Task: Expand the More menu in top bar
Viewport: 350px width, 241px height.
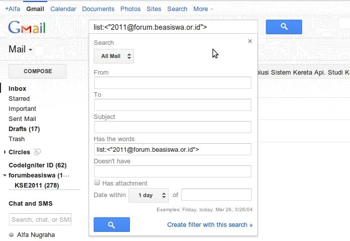Action: click(x=203, y=9)
